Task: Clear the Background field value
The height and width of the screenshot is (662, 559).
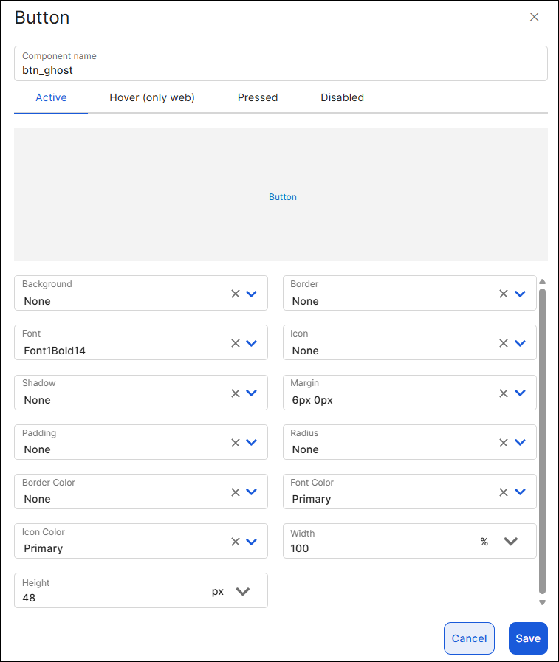Action: [236, 294]
